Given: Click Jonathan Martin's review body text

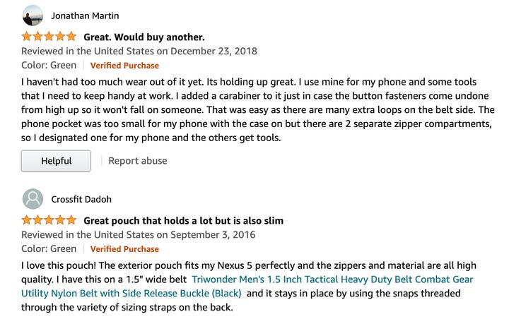Looking at the screenshot, I should coord(258,109).
